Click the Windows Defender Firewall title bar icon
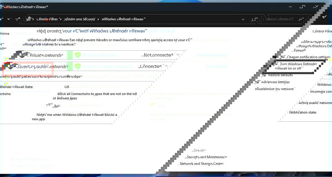The width and height of the screenshot is (332, 177). coord(2,7)
